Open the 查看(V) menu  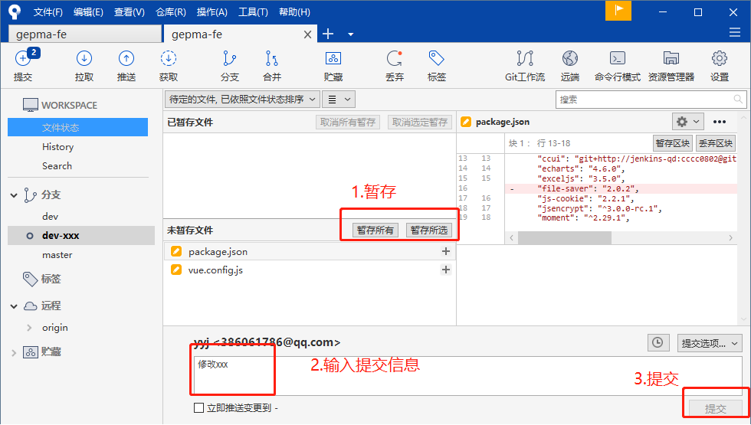(130, 12)
